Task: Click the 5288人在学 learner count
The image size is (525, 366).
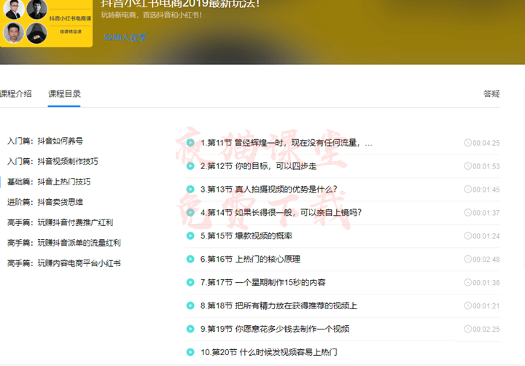Action: (x=125, y=37)
